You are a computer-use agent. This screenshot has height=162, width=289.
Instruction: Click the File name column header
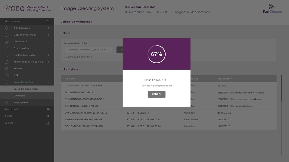(x=70, y=79)
